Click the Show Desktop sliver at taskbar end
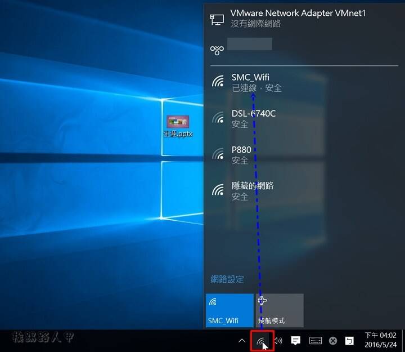405x352 pixels. 403,341
